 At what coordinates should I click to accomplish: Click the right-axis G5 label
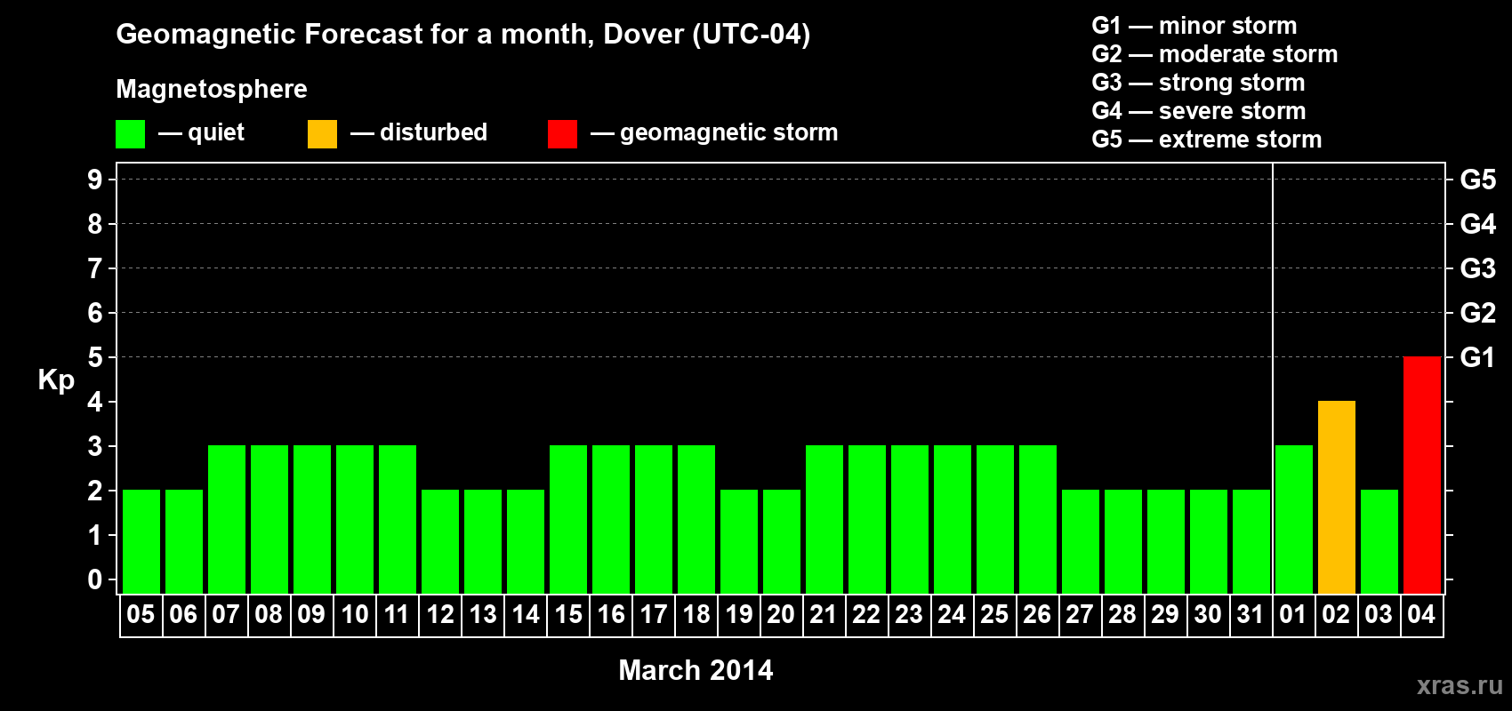pyautogui.click(x=1478, y=180)
